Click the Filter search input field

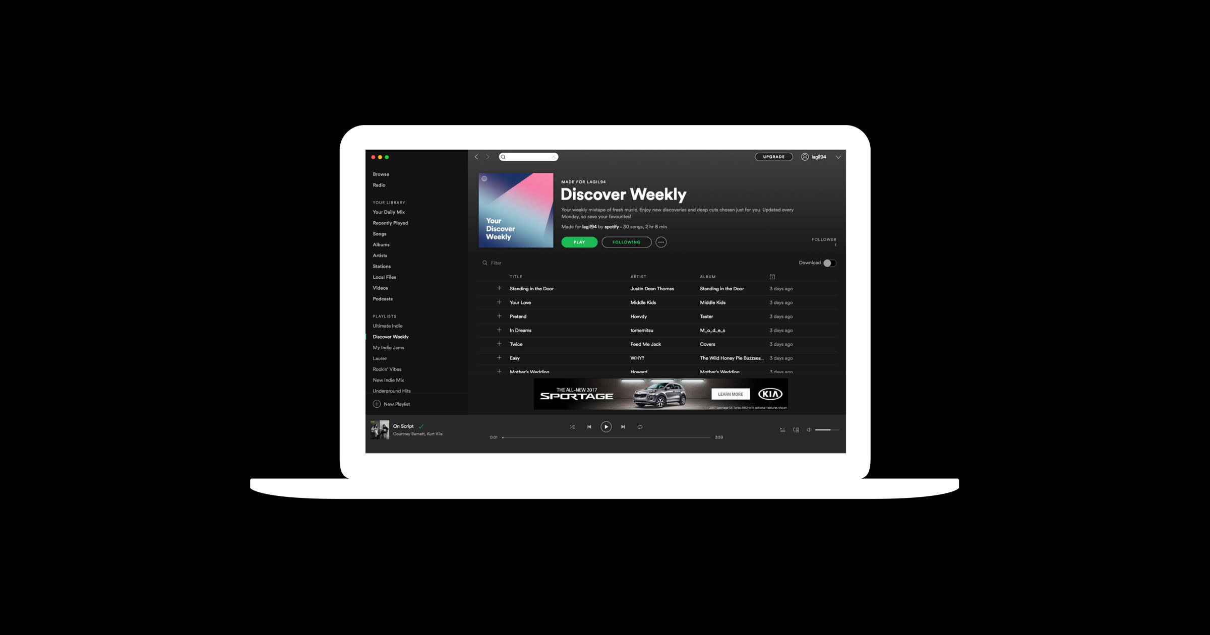click(x=503, y=263)
